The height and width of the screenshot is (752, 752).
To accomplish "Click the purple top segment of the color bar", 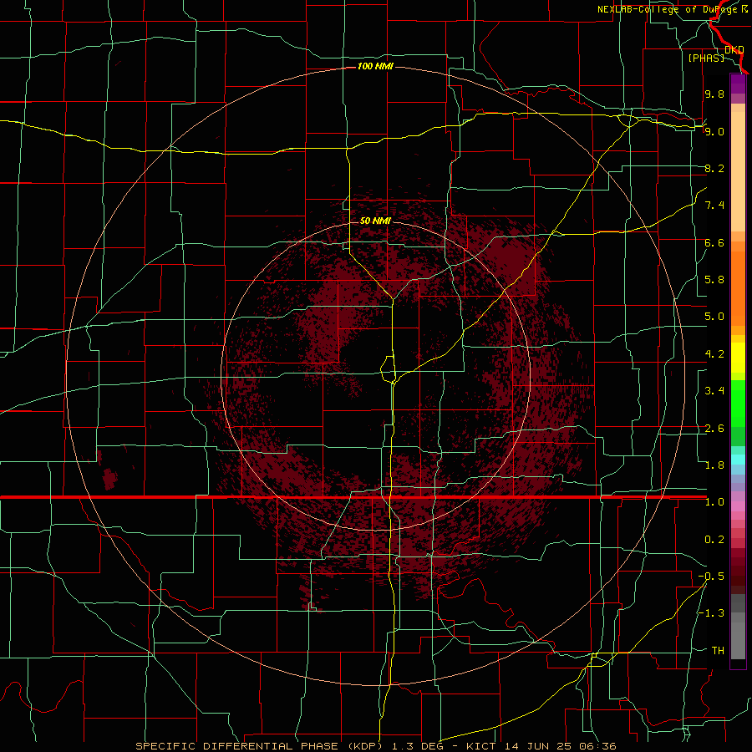I will [738, 84].
